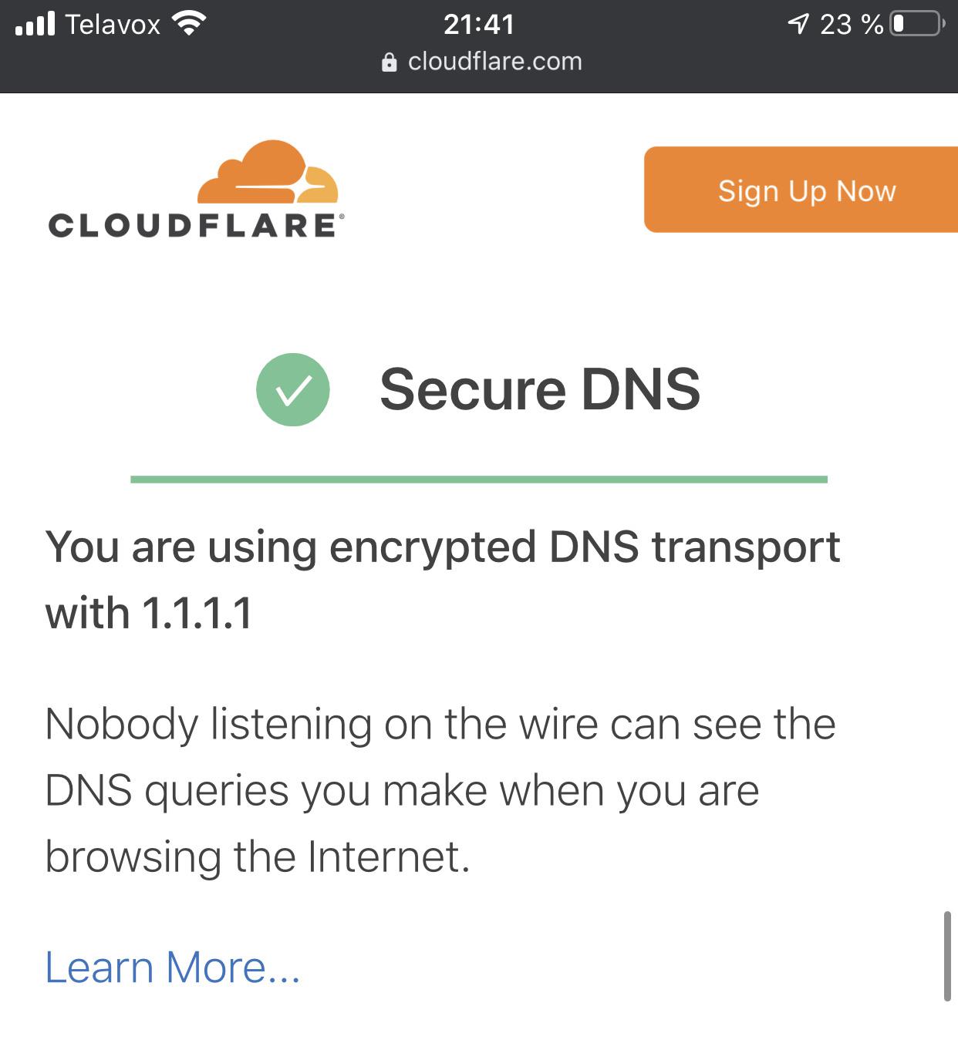Tap the cellular signal bars icon
The image size is (958, 1050).
pos(35,23)
